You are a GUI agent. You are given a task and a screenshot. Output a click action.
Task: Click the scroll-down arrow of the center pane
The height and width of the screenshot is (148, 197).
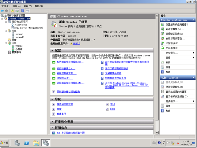(157, 133)
